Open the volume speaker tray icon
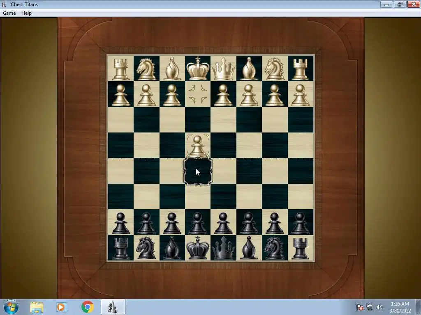This screenshot has width=421, height=315. [x=379, y=307]
